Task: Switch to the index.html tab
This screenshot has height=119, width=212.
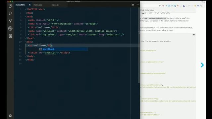Action: 21,5
